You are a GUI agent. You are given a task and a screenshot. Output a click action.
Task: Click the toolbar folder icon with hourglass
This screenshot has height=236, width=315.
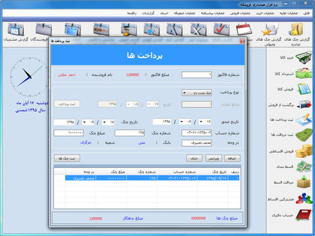[129, 30]
